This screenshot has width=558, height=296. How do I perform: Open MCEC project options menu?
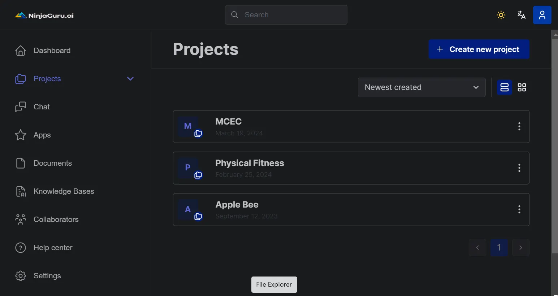click(519, 126)
